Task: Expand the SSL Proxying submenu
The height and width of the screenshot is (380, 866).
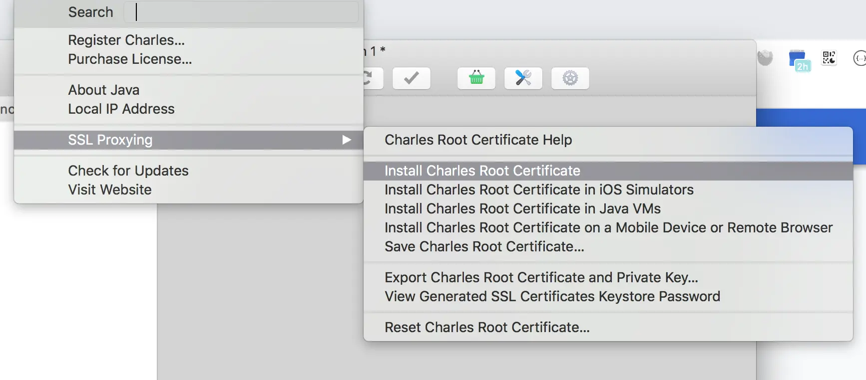Action: click(189, 140)
